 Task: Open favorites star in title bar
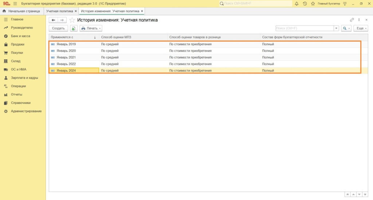pos(313,4)
